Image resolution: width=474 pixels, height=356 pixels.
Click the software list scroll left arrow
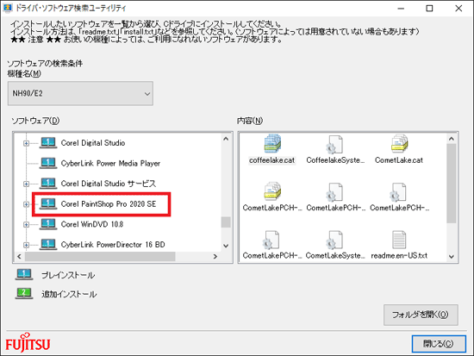(x=19, y=257)
